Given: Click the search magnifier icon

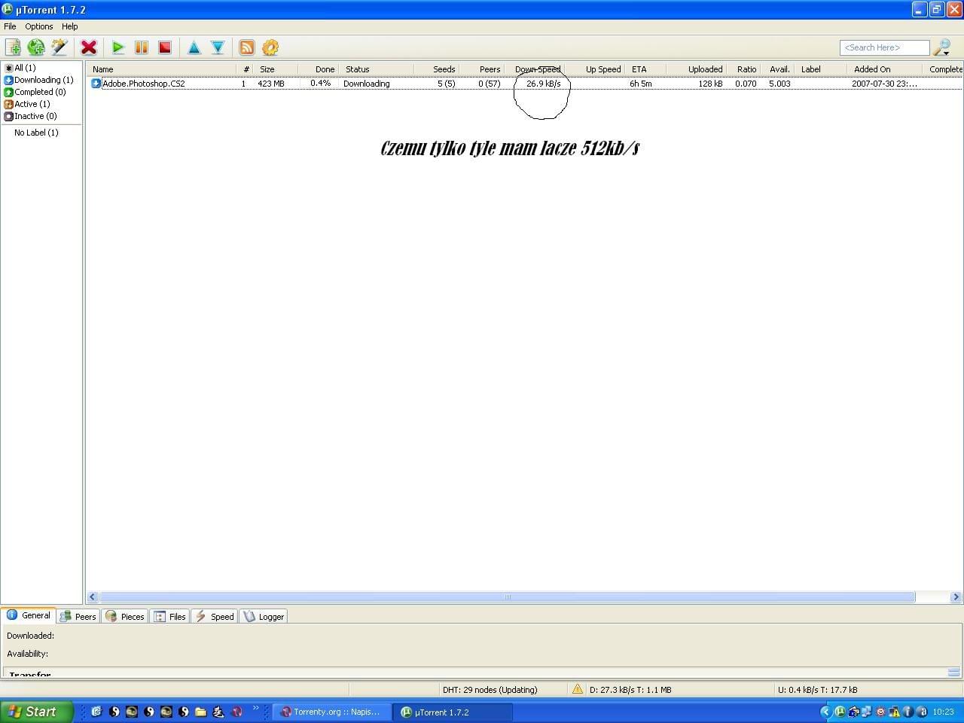Looking at the screenshot, I should 942,47.
